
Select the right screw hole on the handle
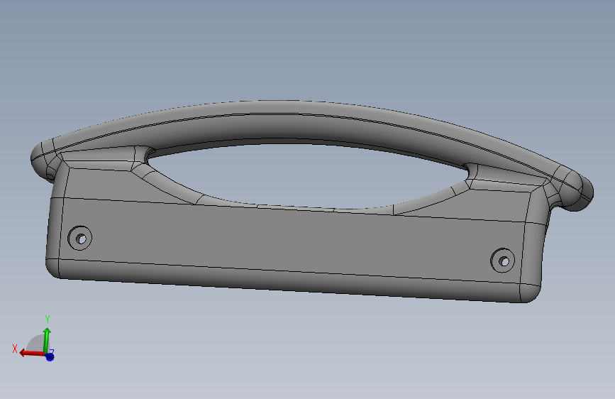[x=503, y=261]
